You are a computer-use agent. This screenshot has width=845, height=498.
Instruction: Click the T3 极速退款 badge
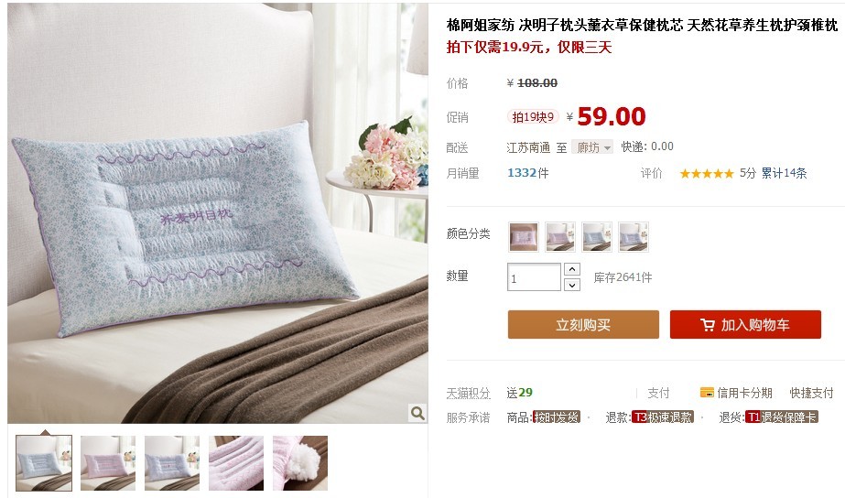(x=662, y=417)
